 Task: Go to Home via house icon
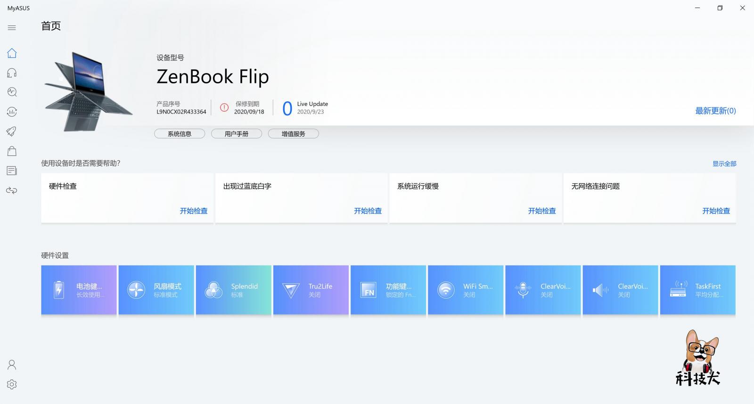click(x=12, y=53)
